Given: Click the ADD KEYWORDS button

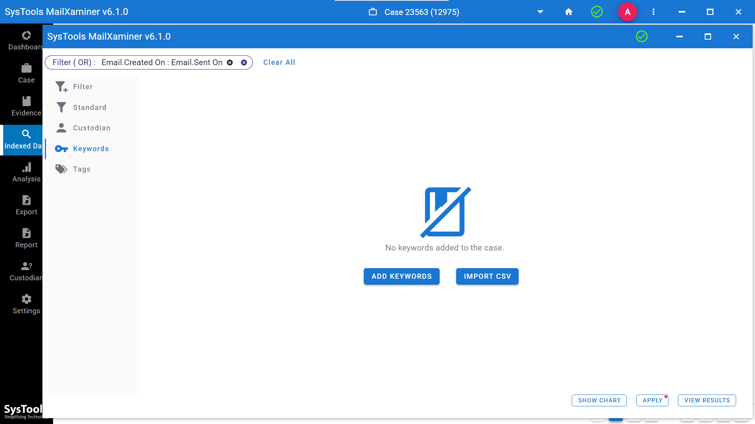Looking at the screenshot, I should [401, 276].
